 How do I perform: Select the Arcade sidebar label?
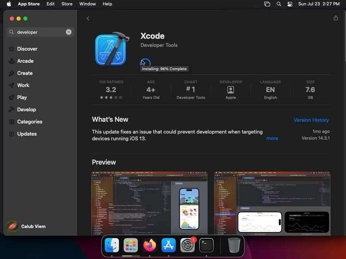tap(25, 61)
